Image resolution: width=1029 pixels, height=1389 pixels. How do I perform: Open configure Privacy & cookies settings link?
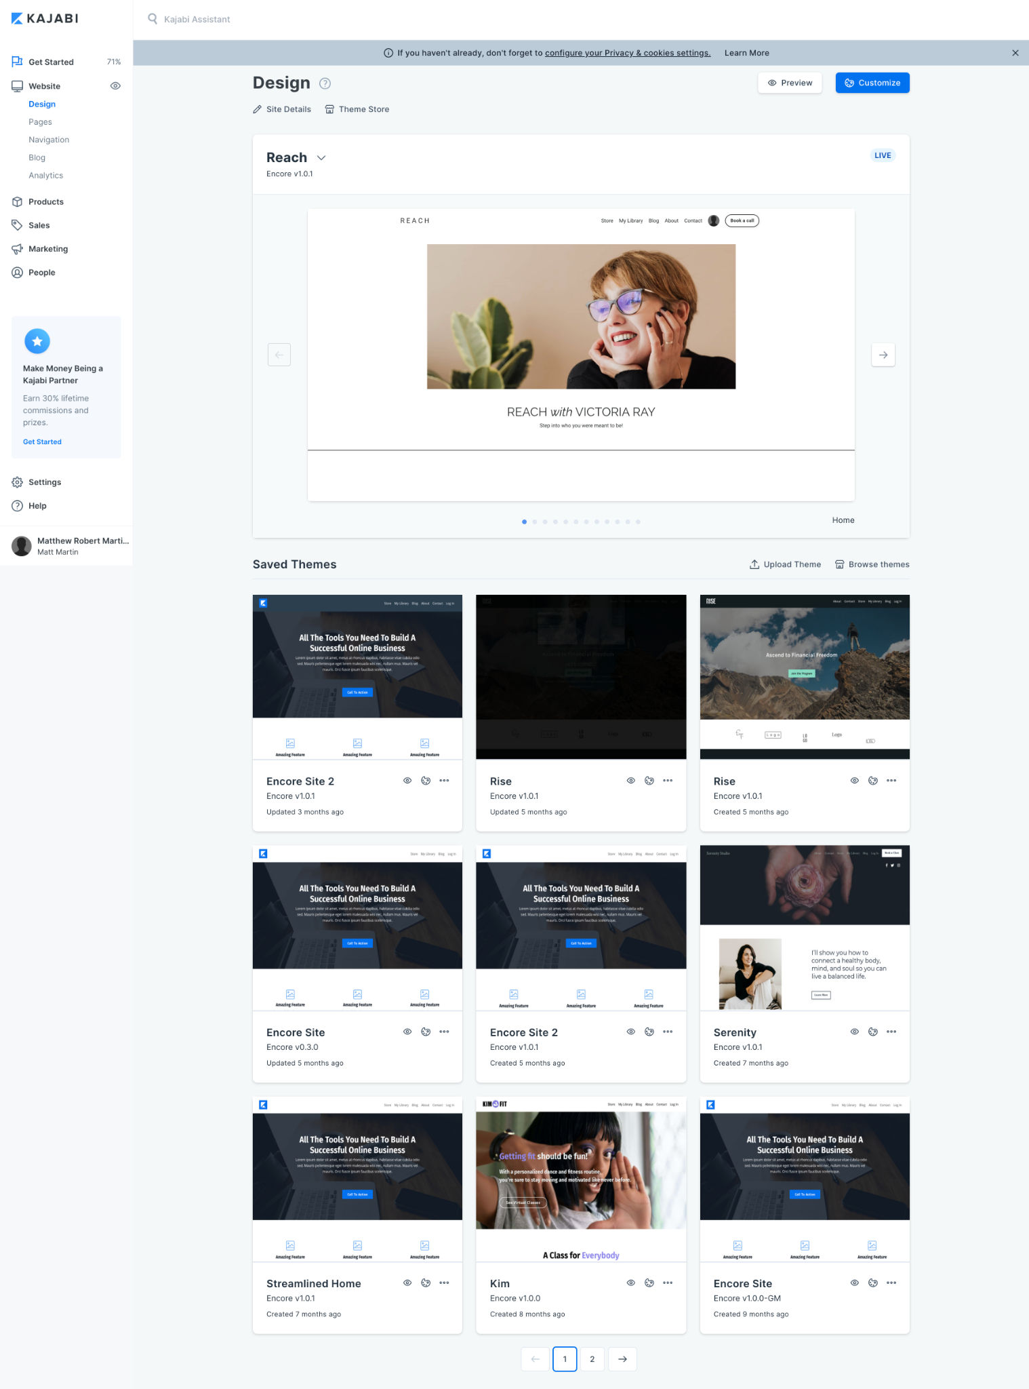point(628,53)
